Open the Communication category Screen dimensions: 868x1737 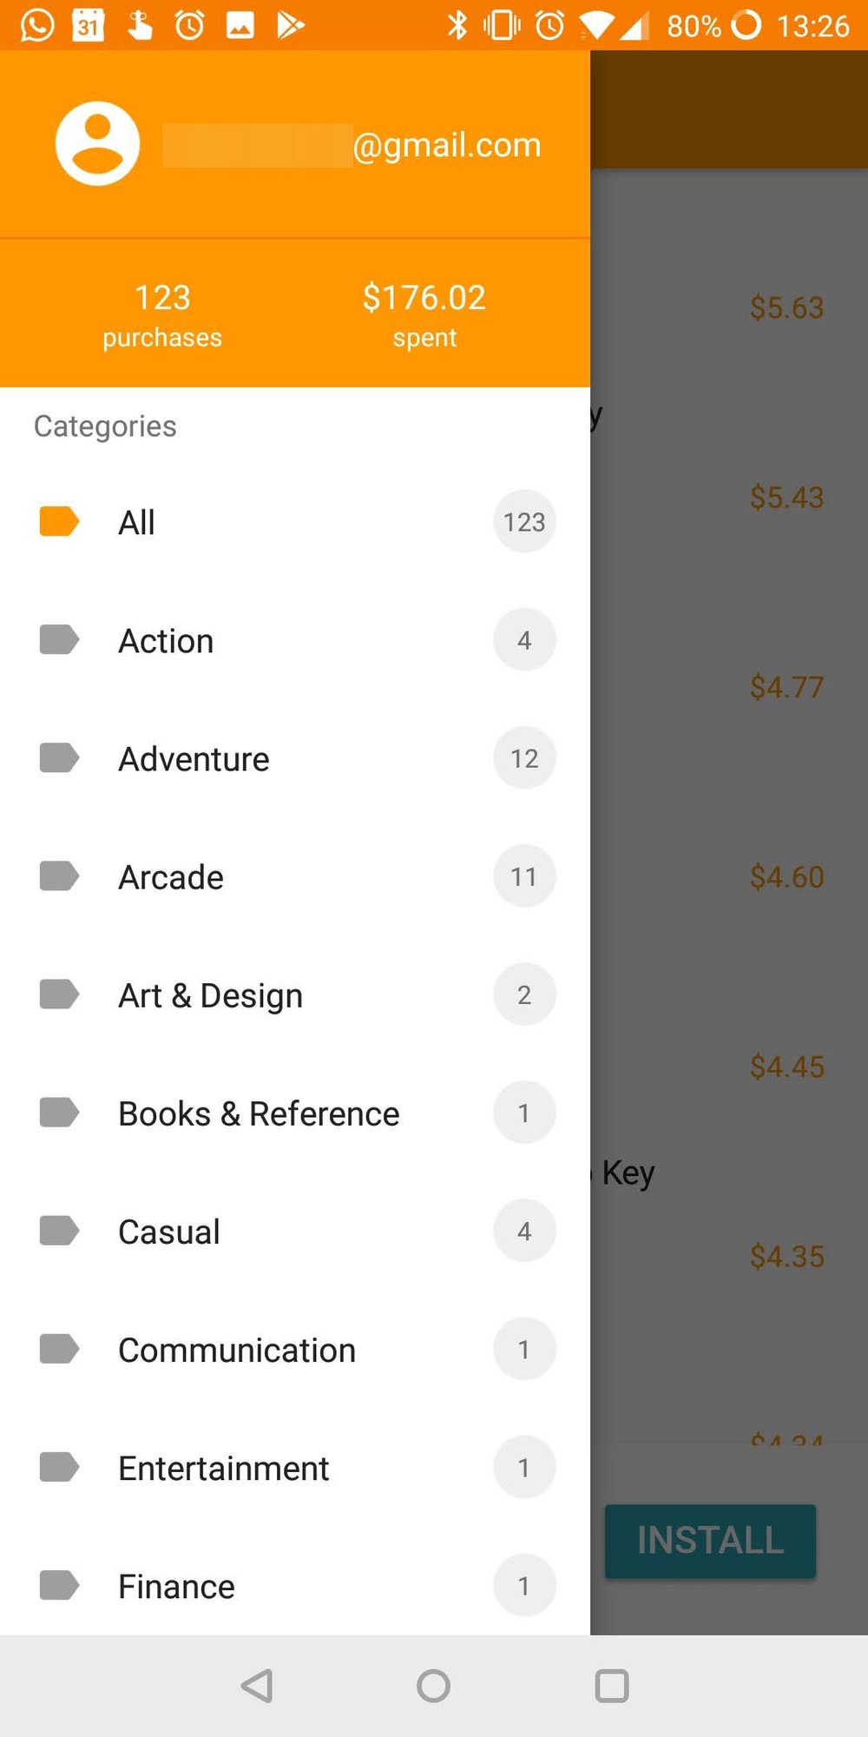[x=237, y=1350]
